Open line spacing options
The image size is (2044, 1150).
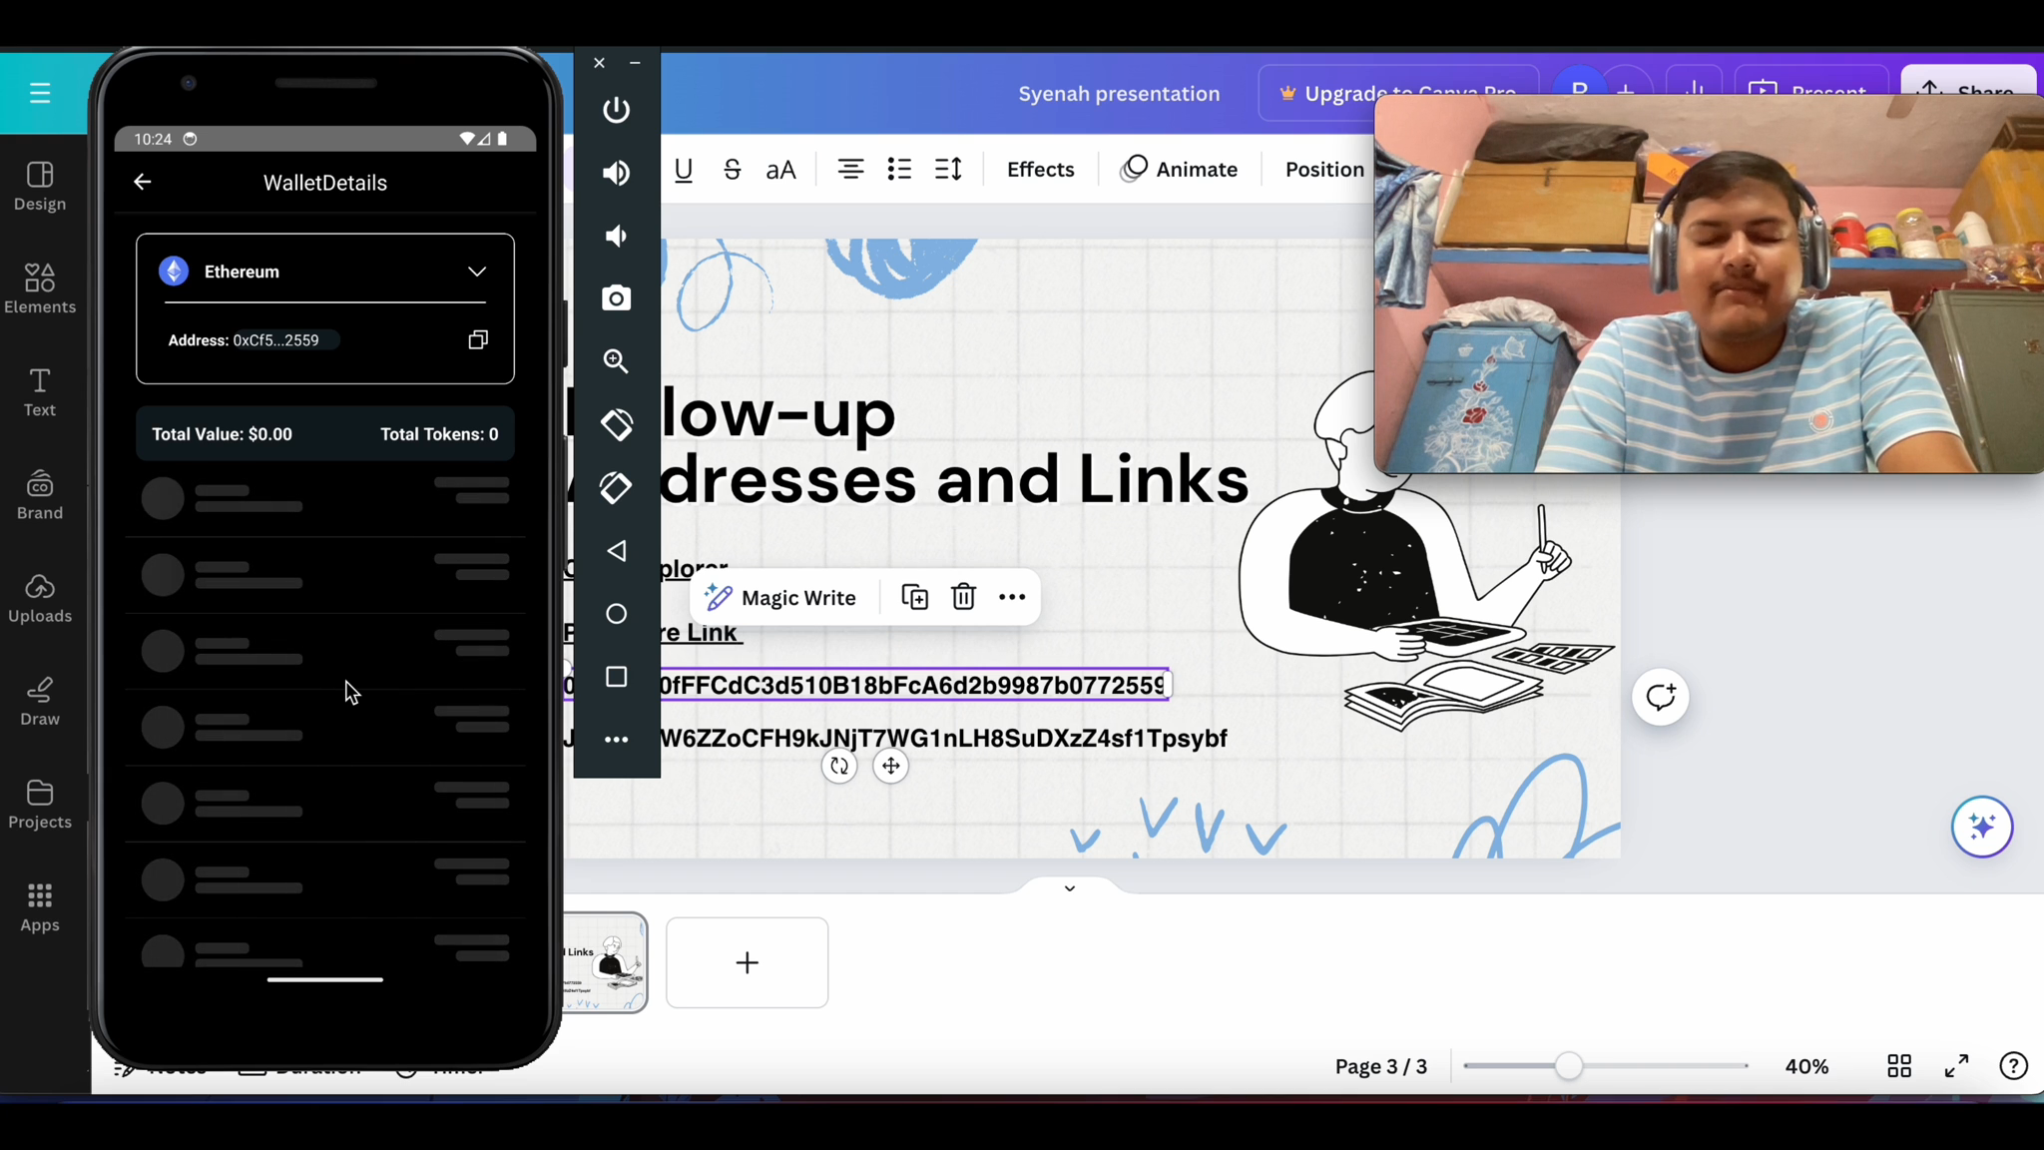(x=948, y=170)
